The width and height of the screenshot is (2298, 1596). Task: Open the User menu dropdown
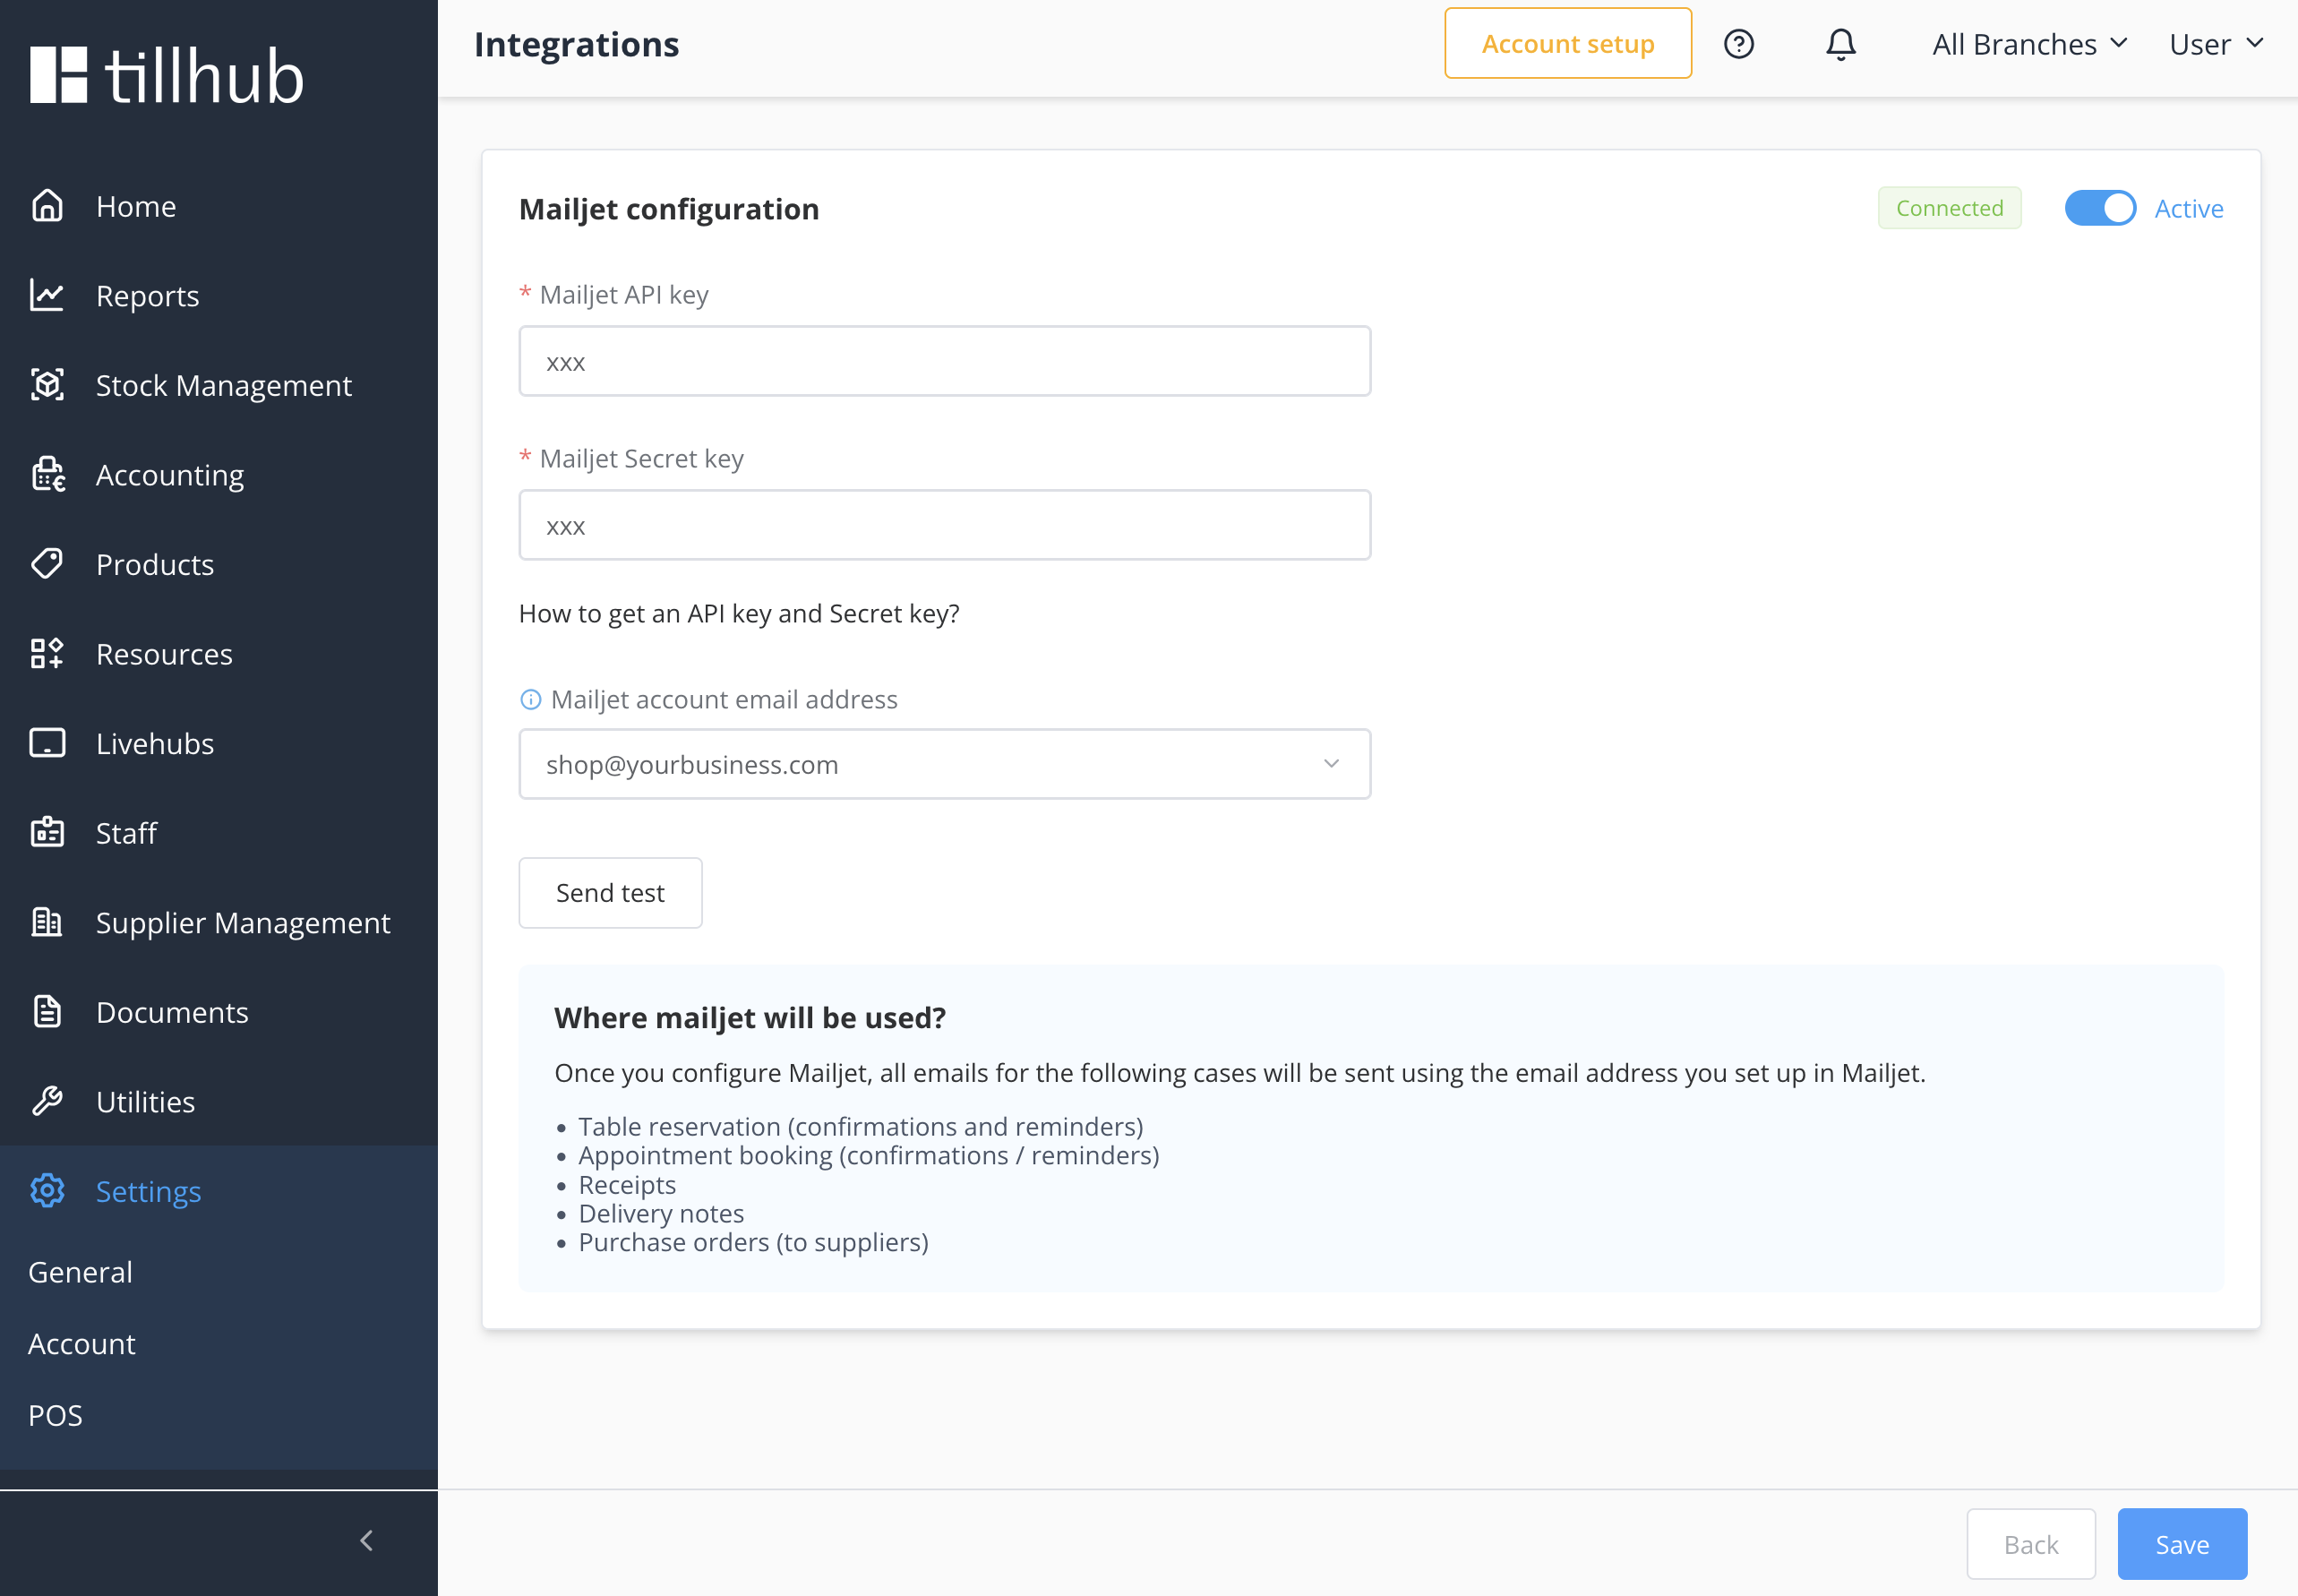(x=2214, y=44)
